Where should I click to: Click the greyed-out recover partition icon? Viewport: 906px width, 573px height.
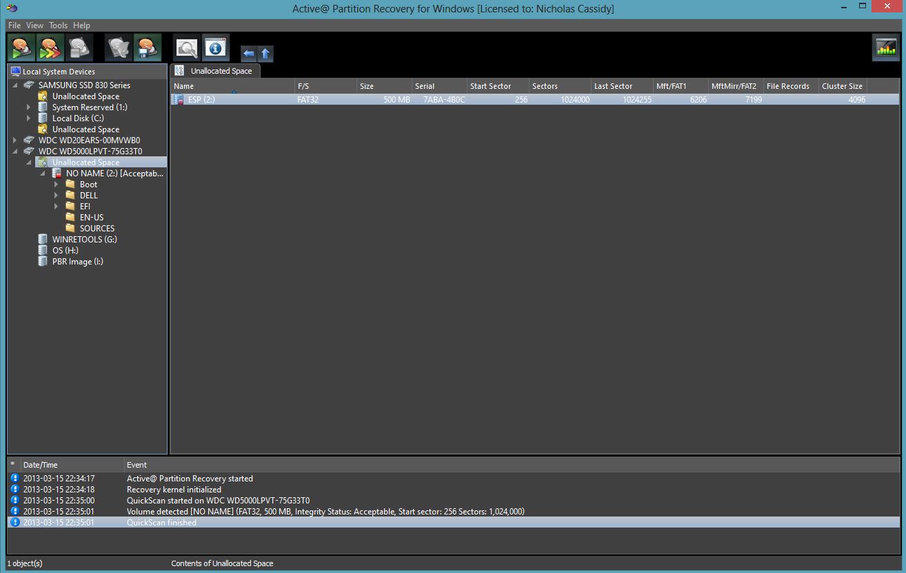coord(119,48)
